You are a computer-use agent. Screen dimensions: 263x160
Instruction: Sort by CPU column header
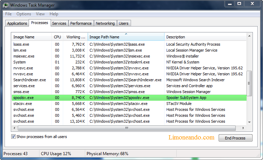coord(57,37)
